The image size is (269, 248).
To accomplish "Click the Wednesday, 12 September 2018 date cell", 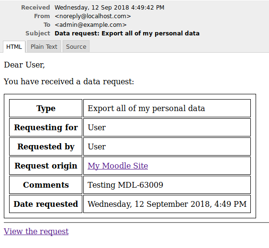I will tap(167, 204).
